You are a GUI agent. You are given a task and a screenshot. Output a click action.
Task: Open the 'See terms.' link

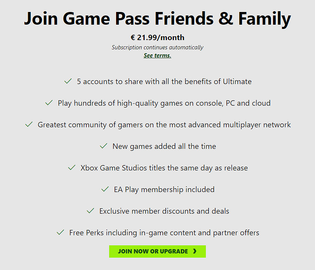click(157, 55)
